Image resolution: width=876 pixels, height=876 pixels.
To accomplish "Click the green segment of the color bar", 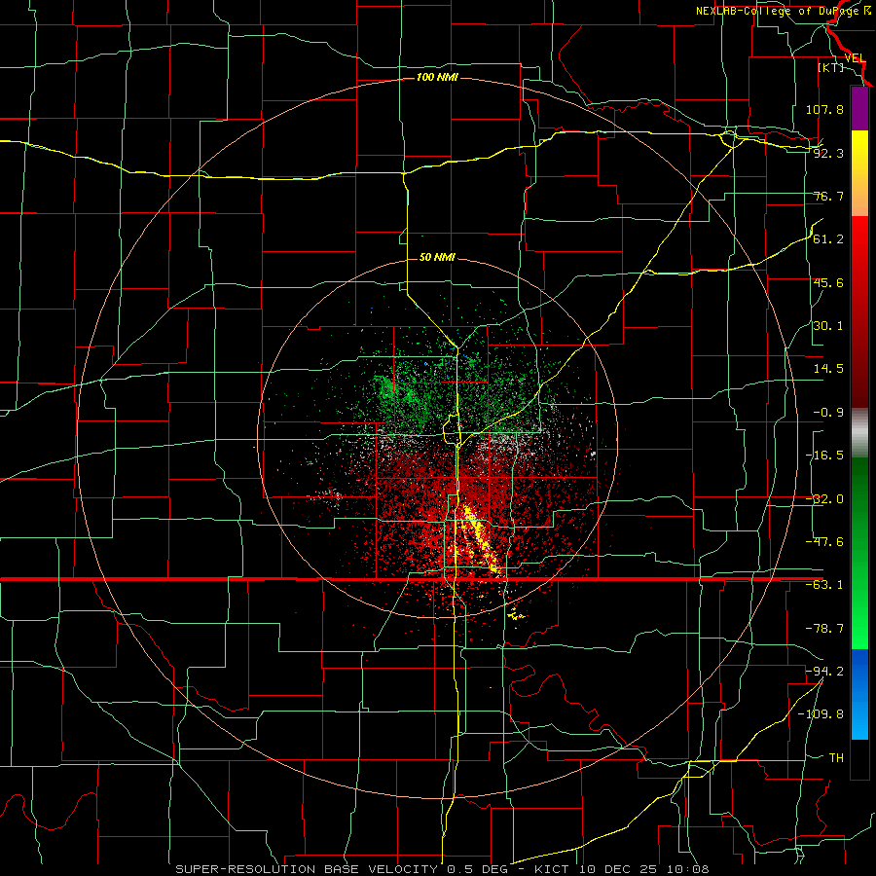I will click(x=859, y=553).
